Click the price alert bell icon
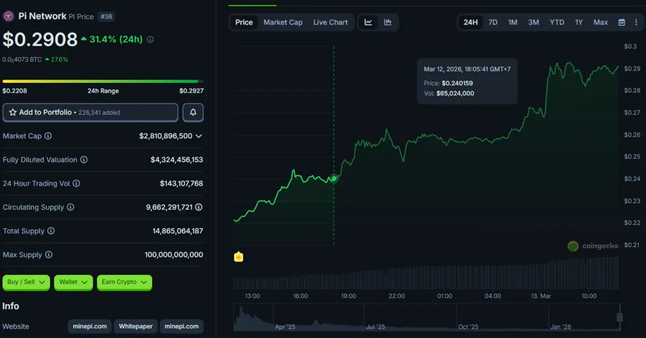 coord(193,112)
